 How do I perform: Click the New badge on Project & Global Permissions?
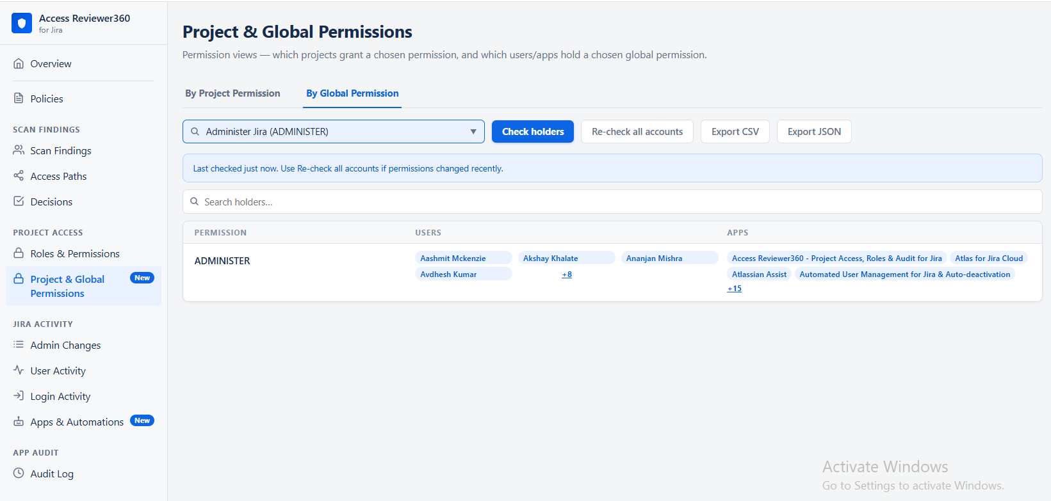[142, 278]
